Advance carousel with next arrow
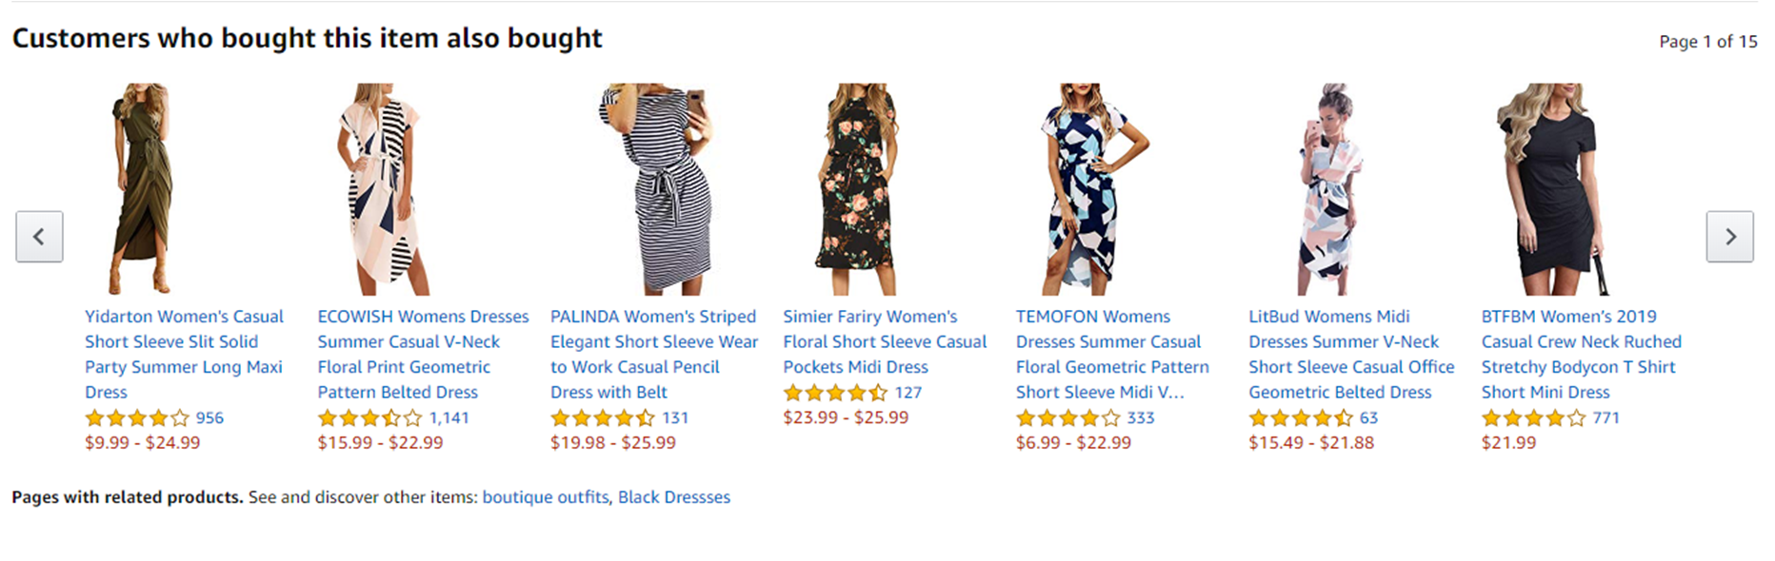This screenshot has height=561, width=1775. coord(1729,237)
